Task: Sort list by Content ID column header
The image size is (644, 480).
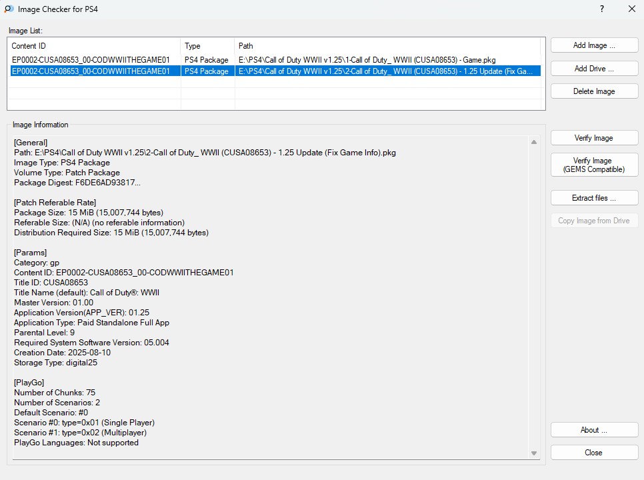Action: pos(93,46)
